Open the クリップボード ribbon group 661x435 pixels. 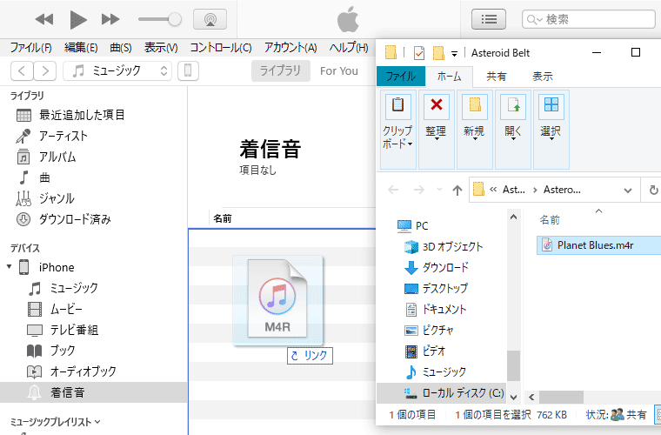click(x=398, y=130)
